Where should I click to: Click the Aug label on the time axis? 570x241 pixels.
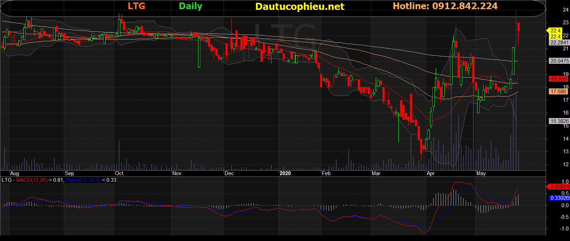click(14, 173)
